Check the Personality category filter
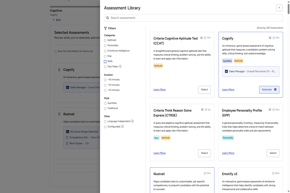The width and height of the screenshot is (290, 193). (105, 46)
